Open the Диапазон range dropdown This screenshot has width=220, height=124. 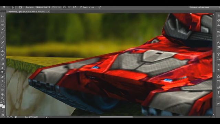[x=43, y=7]
